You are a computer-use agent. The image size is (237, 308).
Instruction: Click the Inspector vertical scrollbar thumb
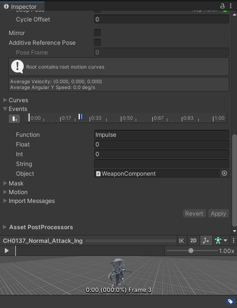235,180
